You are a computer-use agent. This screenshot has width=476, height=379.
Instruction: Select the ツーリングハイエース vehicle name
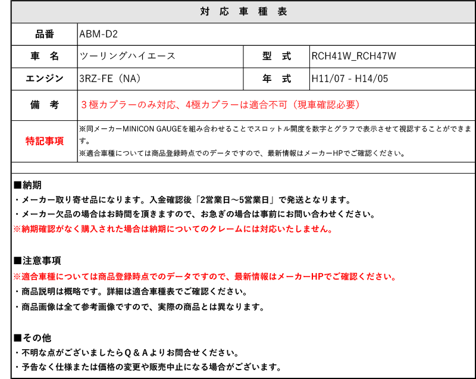tap(127, 56)
